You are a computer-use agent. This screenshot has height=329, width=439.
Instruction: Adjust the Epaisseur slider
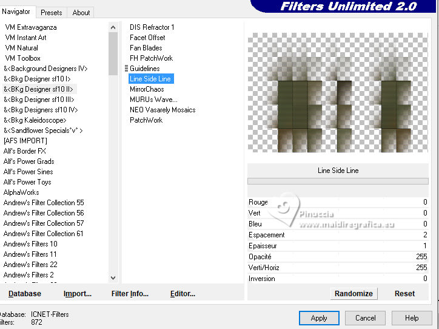[x=338, y=246]
